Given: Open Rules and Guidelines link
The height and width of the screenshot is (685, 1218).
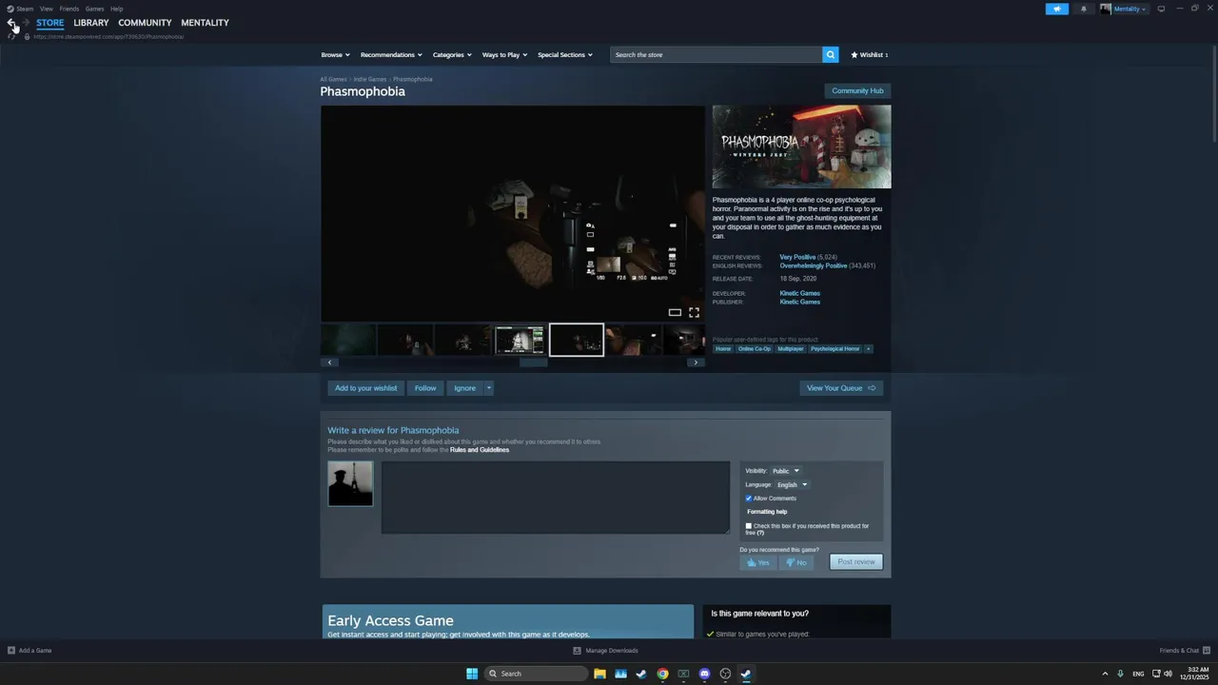Looking at the screenshot, I should point(480,450).
